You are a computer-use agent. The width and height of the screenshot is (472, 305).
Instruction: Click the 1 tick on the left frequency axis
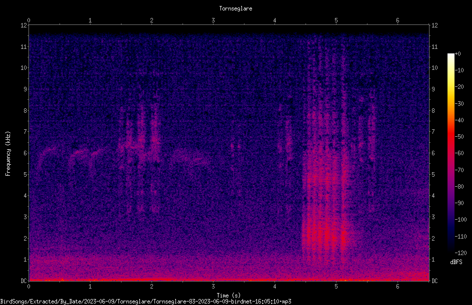point(25,260)
